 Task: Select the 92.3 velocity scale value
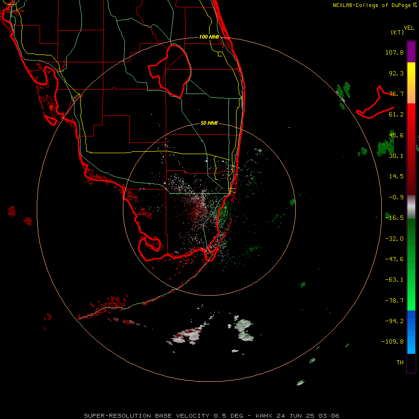pos(396,73)
